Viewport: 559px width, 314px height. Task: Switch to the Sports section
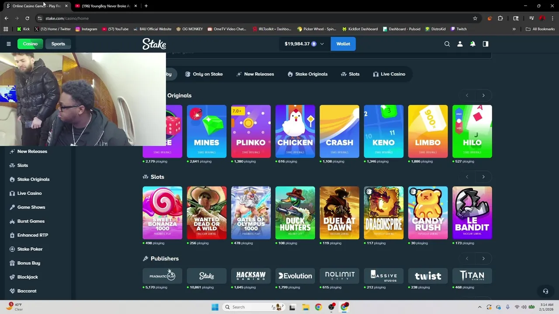58,44
